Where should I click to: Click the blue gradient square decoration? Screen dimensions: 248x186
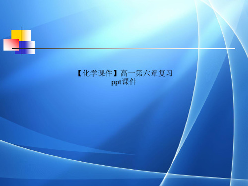pos(25,48)
